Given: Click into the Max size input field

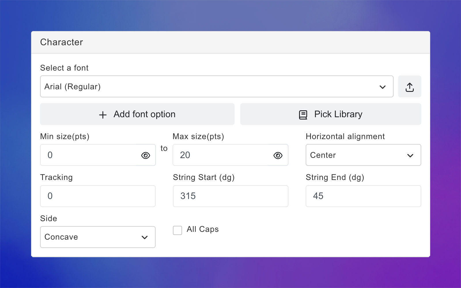Looking at the screenshot, I should (222, 155).
